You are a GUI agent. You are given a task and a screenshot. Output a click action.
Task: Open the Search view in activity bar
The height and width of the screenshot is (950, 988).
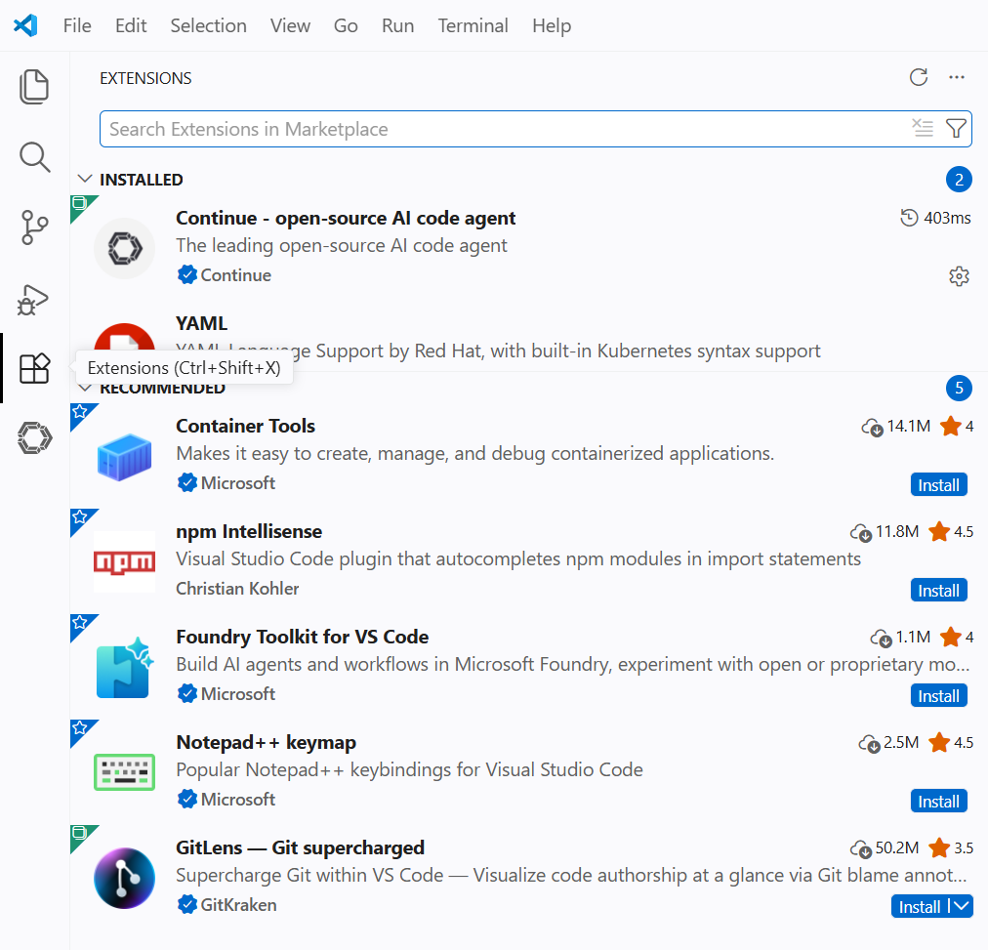pyautogui.click(x=34, y=157)
